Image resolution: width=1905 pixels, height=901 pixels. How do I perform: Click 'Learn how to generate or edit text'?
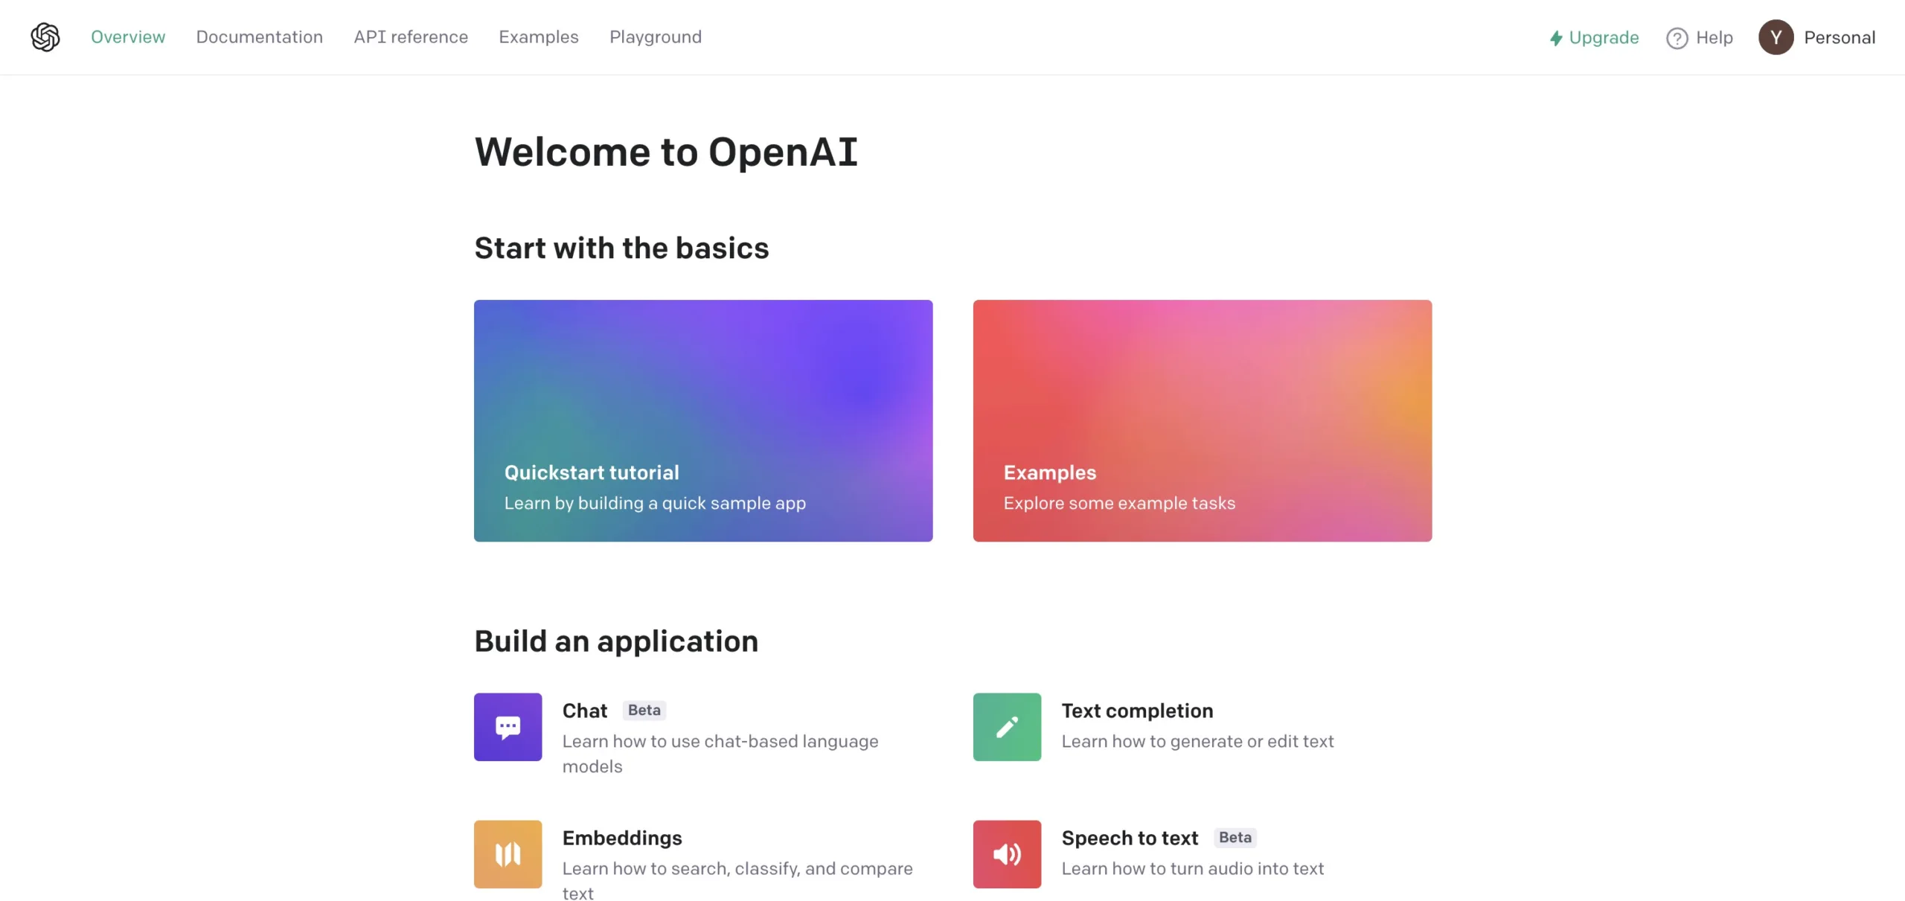pos(1197,741)
